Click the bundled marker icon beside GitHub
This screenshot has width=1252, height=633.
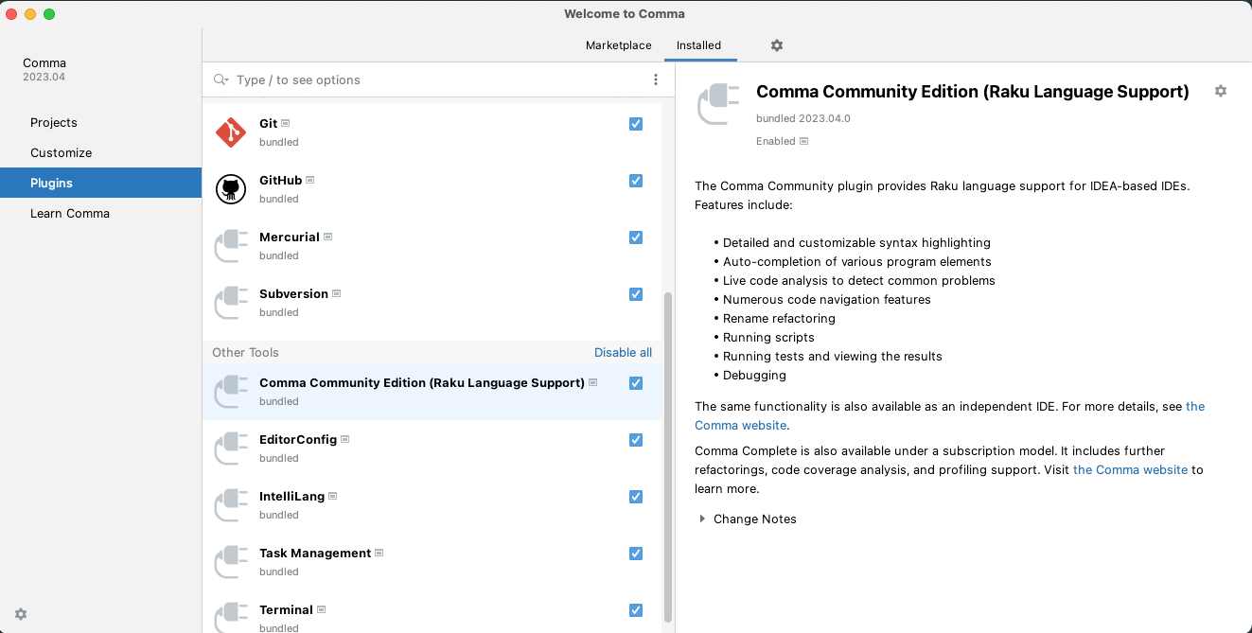310,180
